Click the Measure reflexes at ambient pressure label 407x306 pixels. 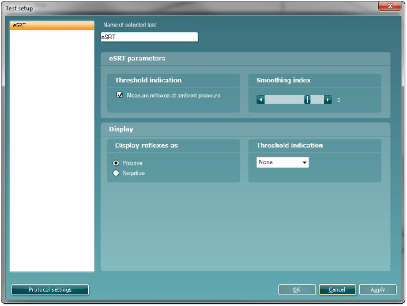coord(174,95)
